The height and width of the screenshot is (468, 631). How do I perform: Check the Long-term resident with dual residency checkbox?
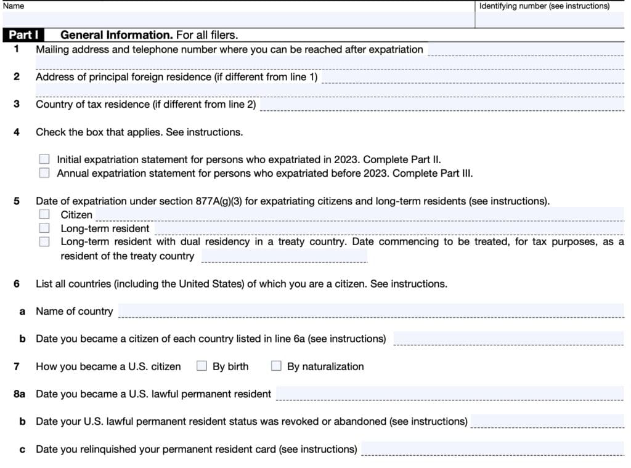pos(44,241)
